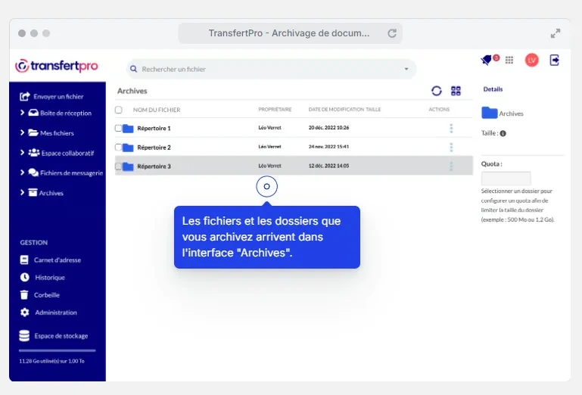Switch to grid view layout icon

point(456,91)
